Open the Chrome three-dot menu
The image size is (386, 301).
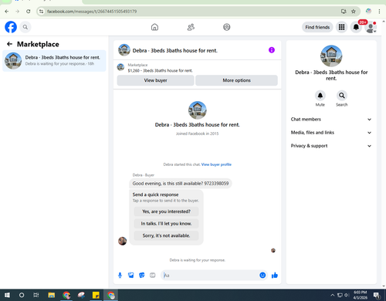379,12
